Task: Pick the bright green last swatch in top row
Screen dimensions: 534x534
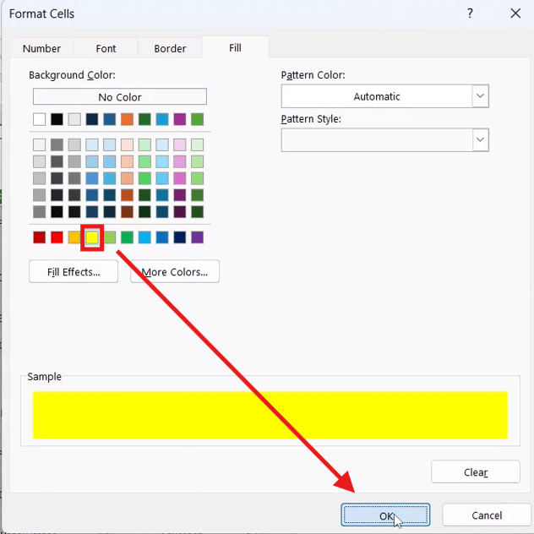Action: [197, 119]
